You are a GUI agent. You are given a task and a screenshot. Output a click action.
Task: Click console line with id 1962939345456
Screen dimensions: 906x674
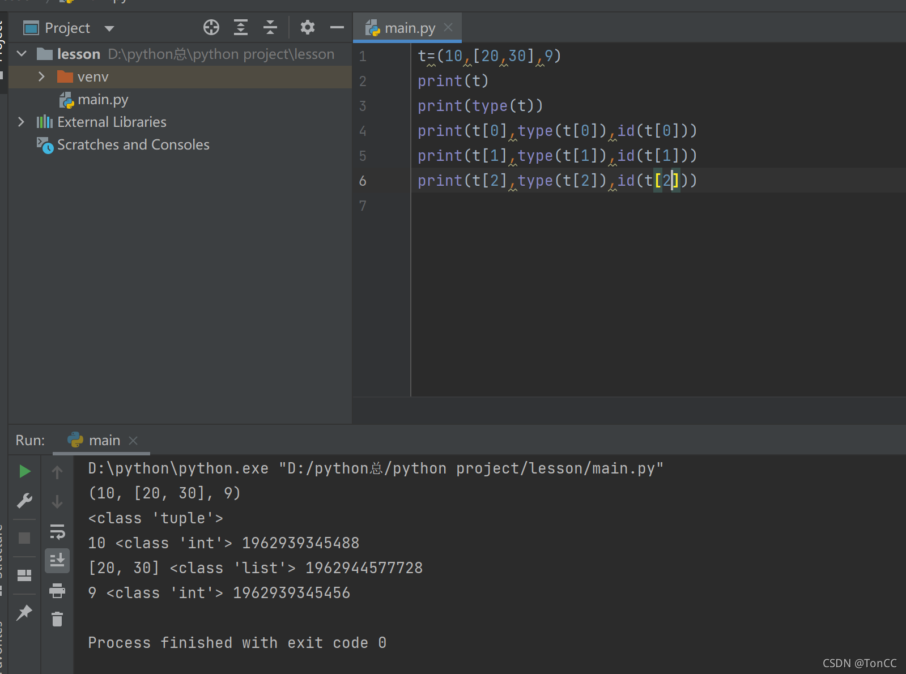click(219, 593)
